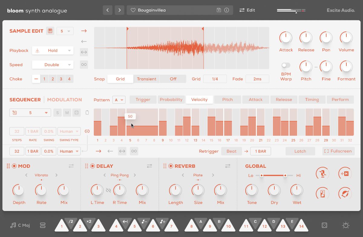Switch to the Timing tab

tap(312, 99)
